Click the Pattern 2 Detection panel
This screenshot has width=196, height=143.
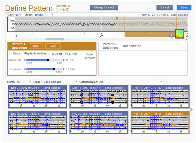(x=143, y=59)
